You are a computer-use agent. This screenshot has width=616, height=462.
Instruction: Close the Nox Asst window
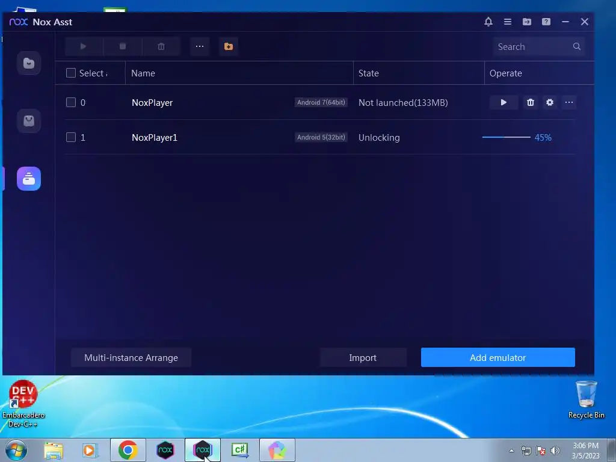coord(585,22)
